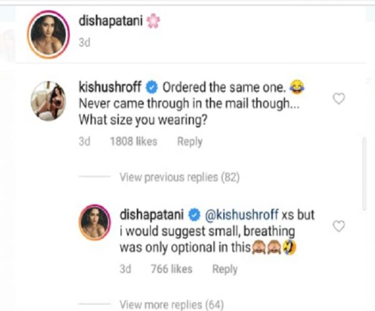This screenshot has width=375, height=311.
Task: Open the dishapatani username in post header
Action: click(x=111, y=21)
